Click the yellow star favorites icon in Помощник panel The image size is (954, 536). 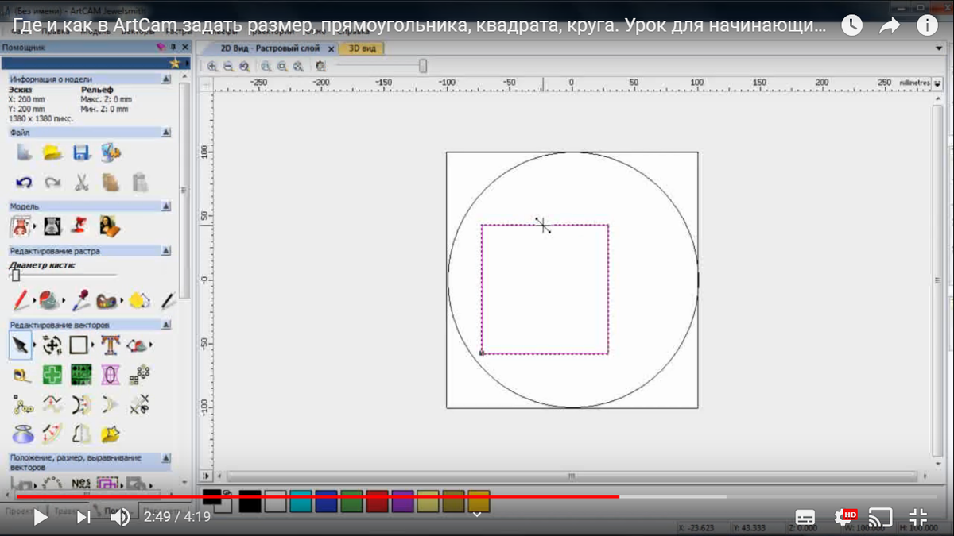[x=176, y=63]
